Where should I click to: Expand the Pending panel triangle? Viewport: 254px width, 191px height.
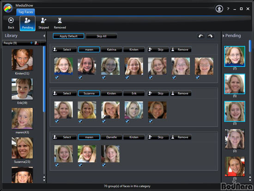224,36
